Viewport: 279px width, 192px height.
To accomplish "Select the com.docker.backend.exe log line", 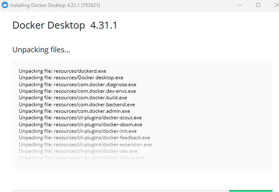I will coord(77,105).
